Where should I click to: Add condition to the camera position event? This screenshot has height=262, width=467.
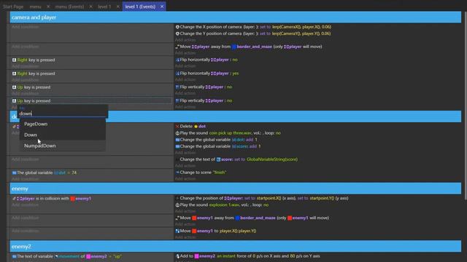click(x=26, y=27)
